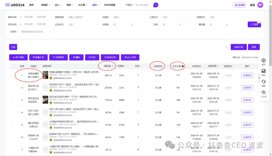Click the 达标天数 help question-mark icon
272x156 pixels.
[183, 66]
